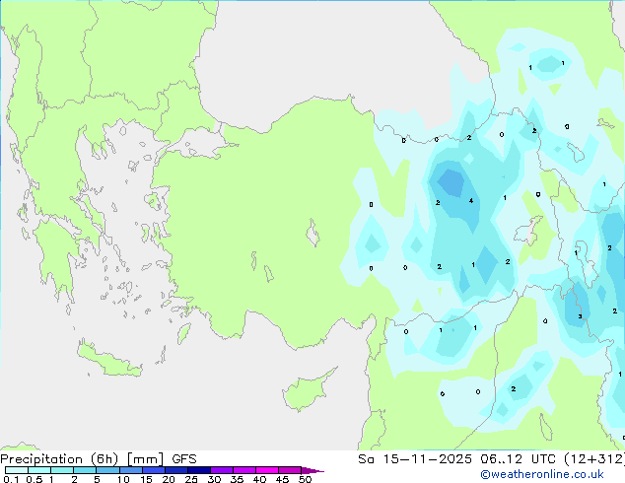This screenshot has height=483, width=625.
Task: Click the 0.5–1 mm legend swatch
Action: coord(39,470)
